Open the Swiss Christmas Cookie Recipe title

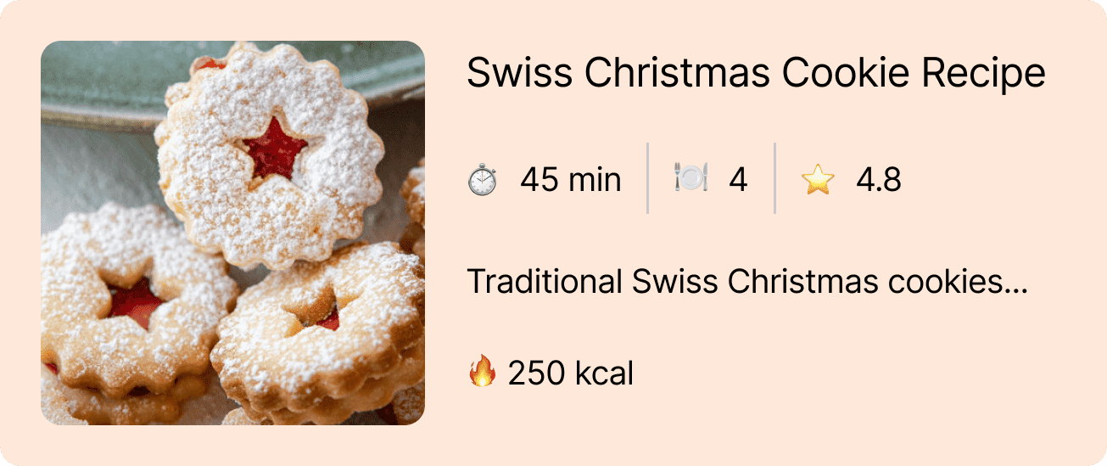pos(756,74)
